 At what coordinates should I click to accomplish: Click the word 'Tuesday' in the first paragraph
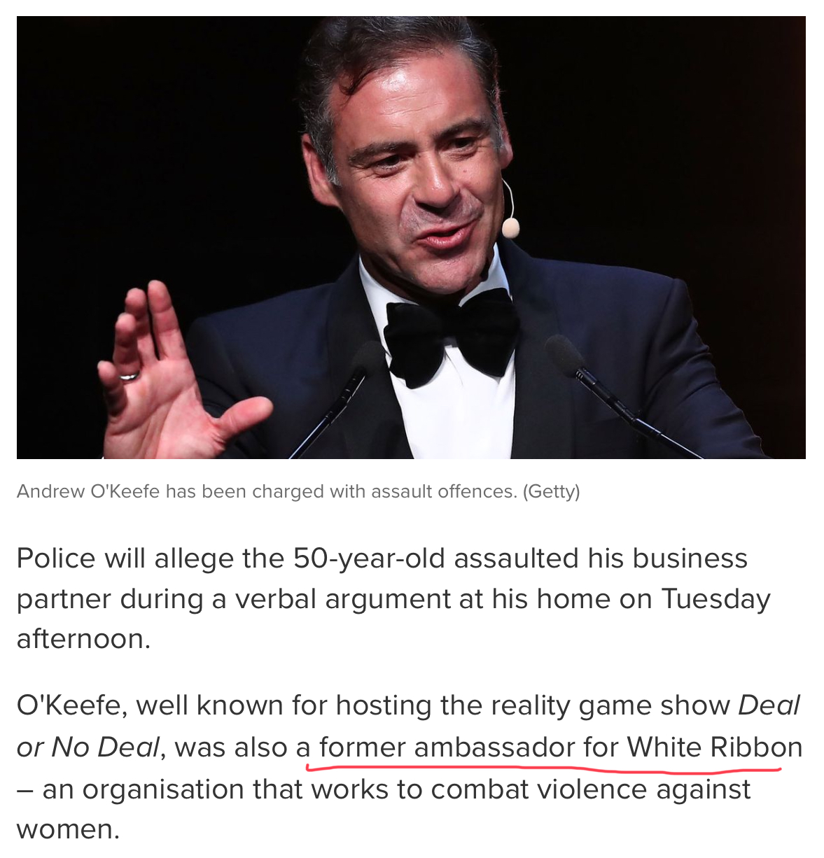(715, 600)
